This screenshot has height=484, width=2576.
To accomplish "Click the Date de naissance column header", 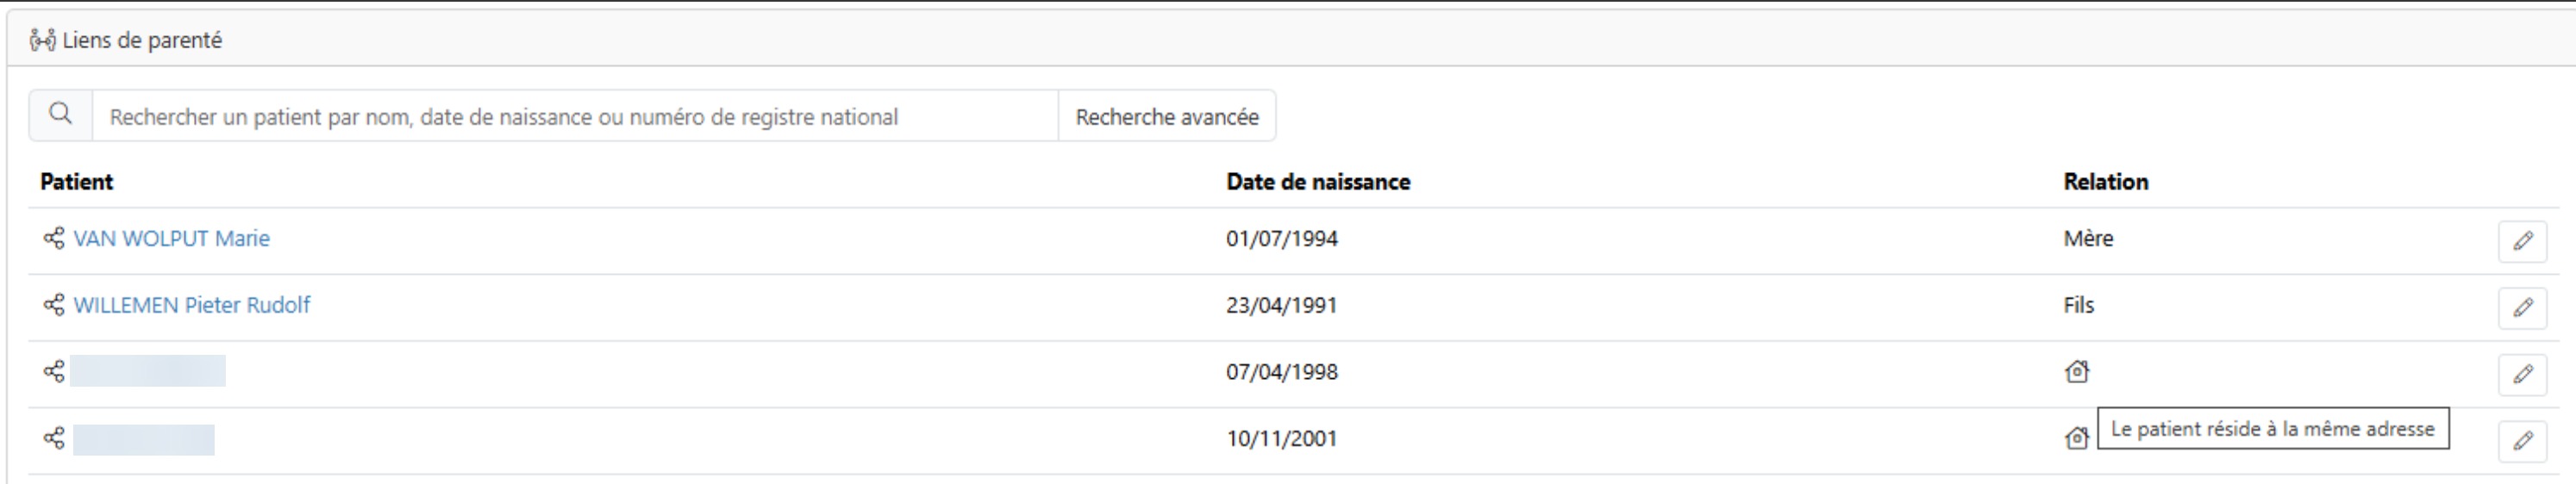I will 1318,182.
